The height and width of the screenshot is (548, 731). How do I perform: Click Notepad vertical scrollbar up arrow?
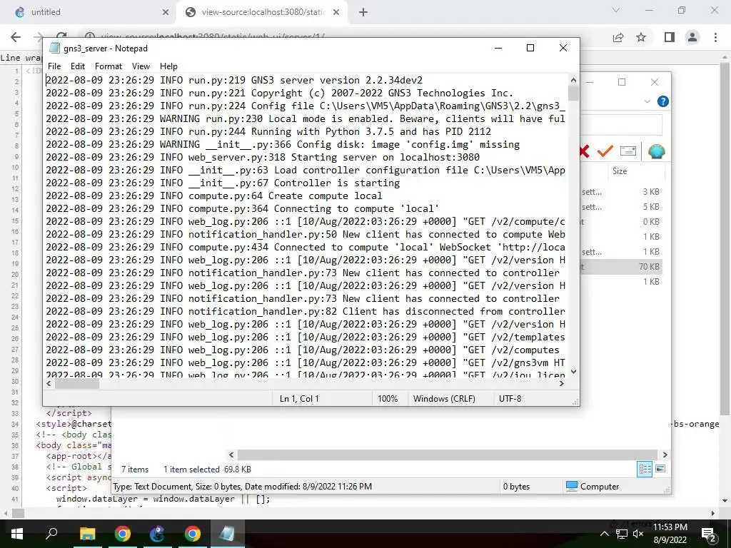coord(573,80)
